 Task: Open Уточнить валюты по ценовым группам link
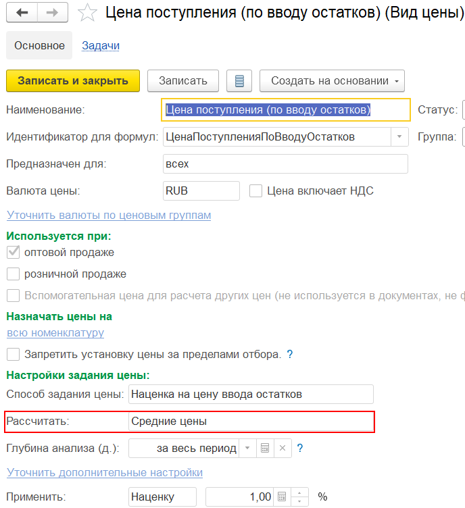(x=109, y=215)
